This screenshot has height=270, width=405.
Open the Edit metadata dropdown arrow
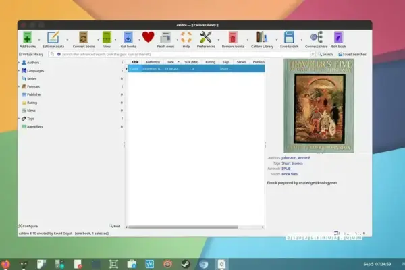[x=67, y=40]
